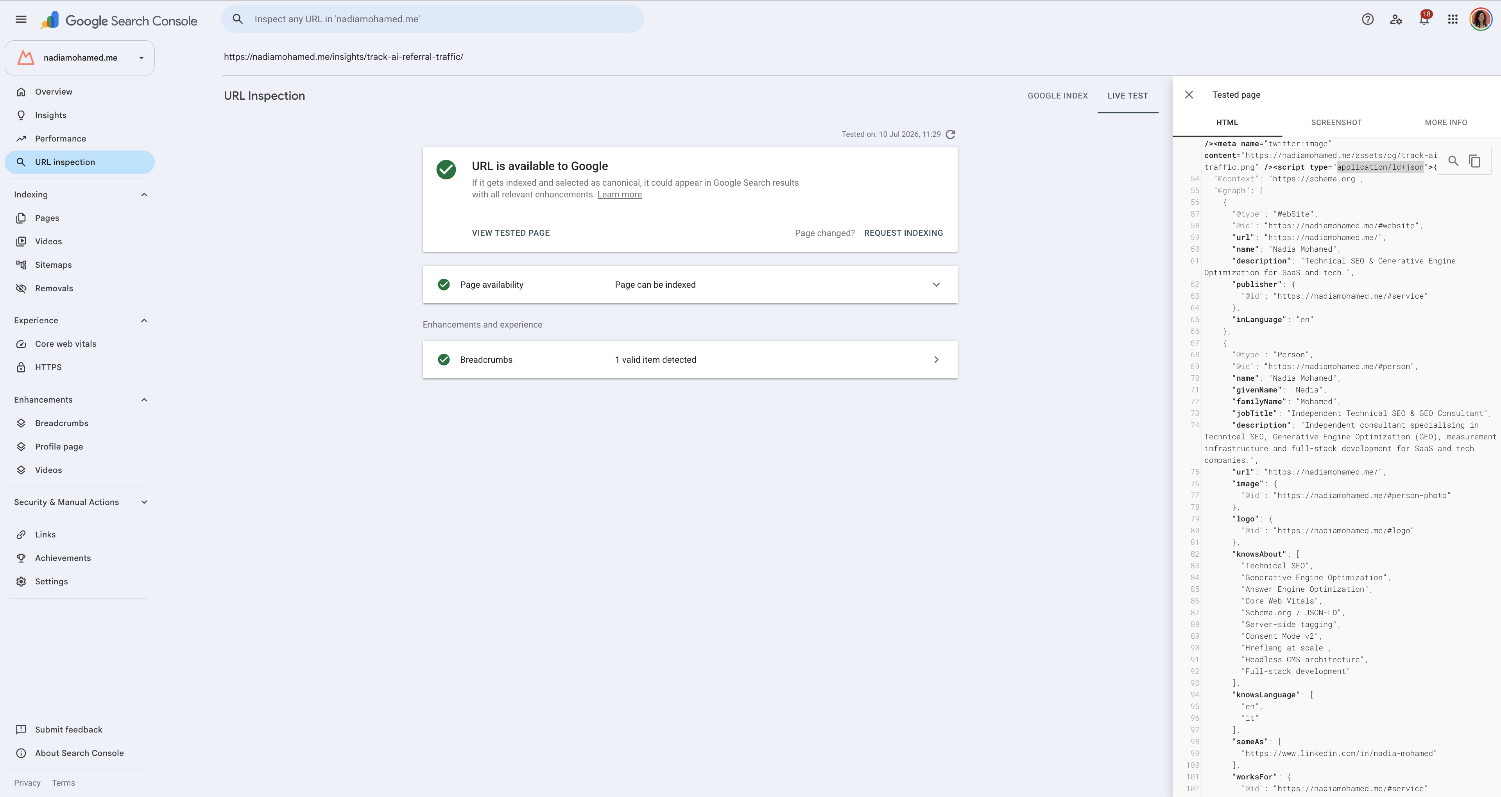Open Sitemaps report
This screenshot has width=1501, height=797.
(79, 265)
